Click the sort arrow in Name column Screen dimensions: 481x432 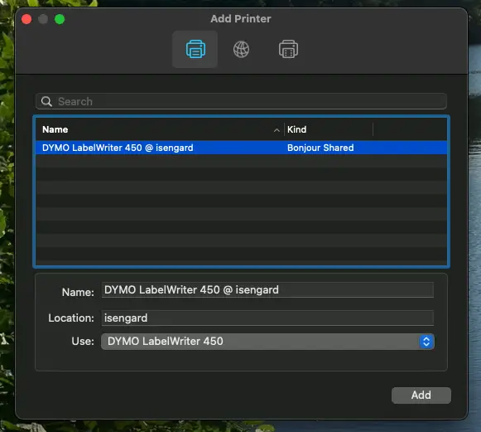coord(277,130)
